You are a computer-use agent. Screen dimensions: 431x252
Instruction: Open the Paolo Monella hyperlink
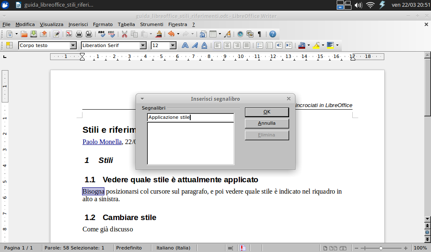coord(102,142)
